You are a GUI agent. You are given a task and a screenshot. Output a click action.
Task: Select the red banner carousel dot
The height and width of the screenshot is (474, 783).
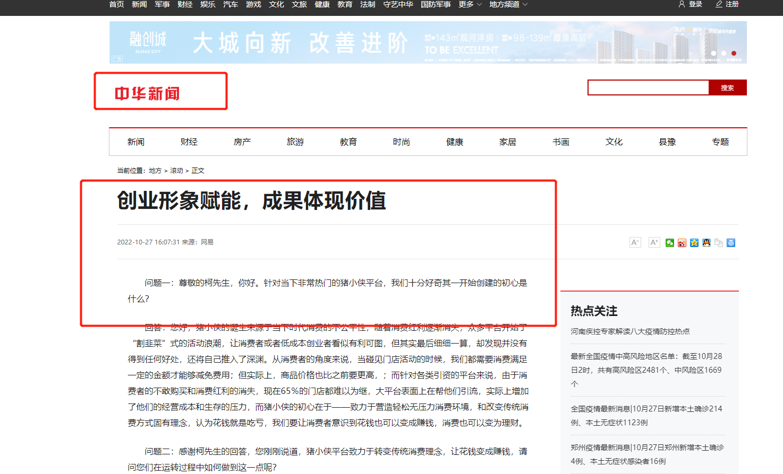(734, 53)
